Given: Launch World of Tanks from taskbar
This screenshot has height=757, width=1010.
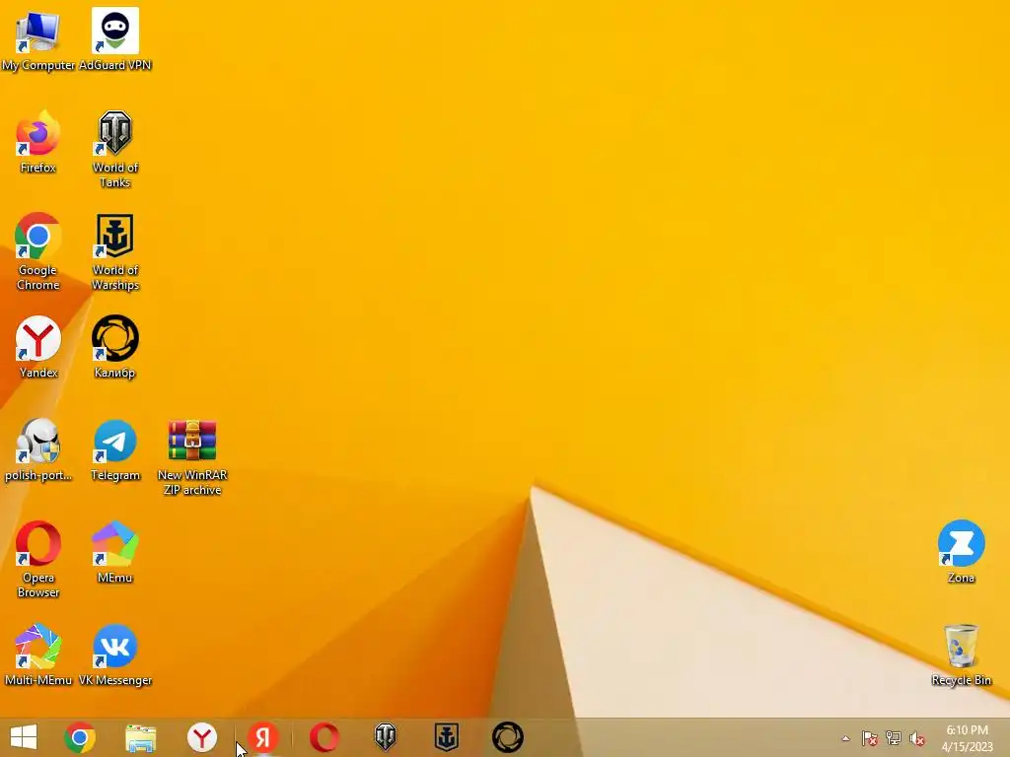Looking at the screenshot, I should 386,737.
